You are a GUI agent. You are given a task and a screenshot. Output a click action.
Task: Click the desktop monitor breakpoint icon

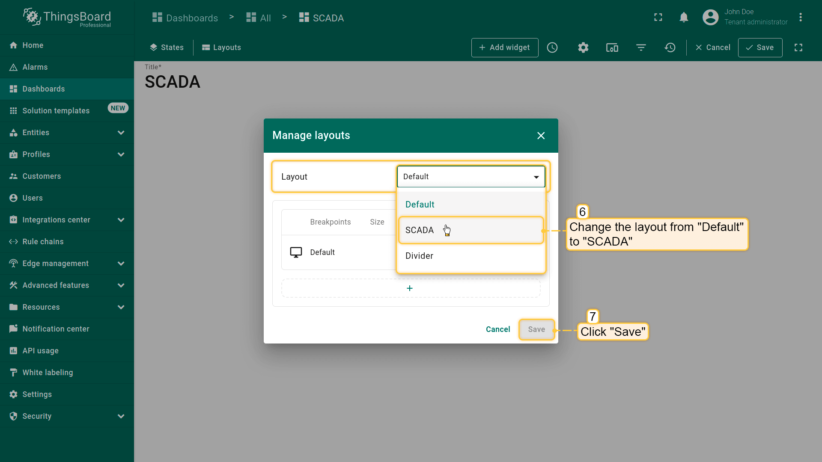click(x=296, y=252)
